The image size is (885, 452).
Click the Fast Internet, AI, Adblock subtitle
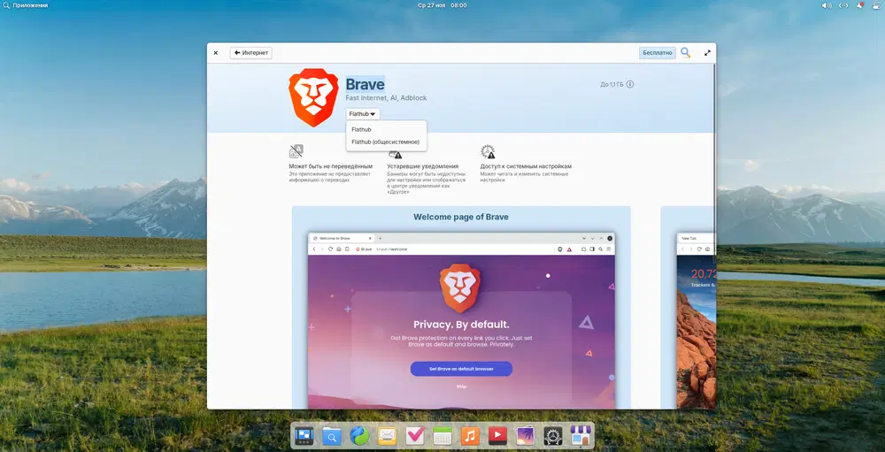click(386, 97)
